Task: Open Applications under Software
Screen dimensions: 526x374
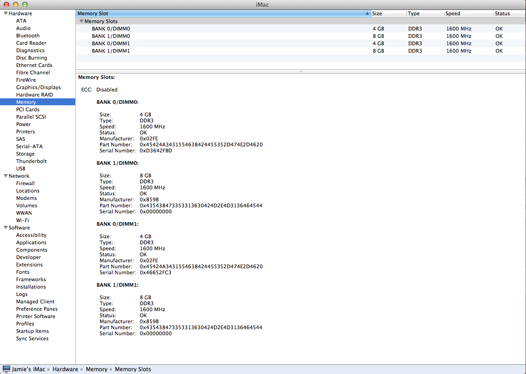Action: (x=31, y=242)
